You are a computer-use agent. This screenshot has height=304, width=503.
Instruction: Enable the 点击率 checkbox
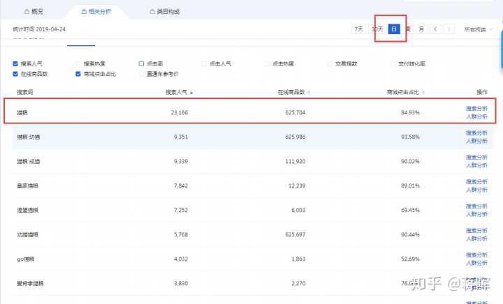pyautogui.click(x=142, y=63)
